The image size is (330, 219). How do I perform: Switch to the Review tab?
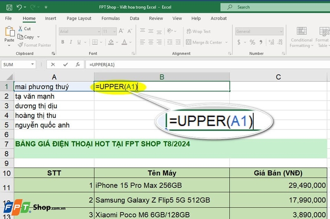156,18
